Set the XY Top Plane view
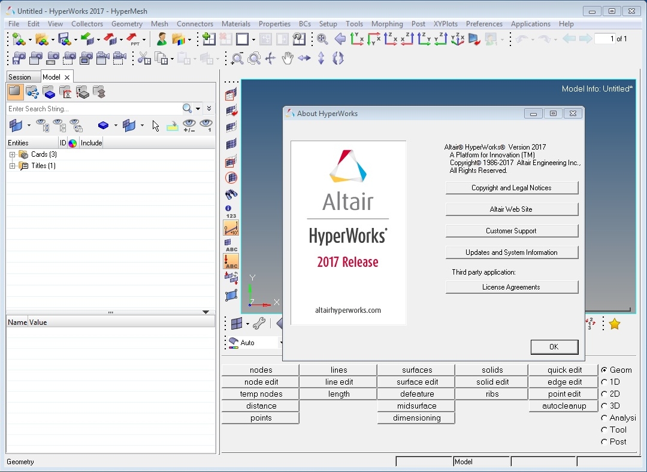This screenshot has width=647, height=472. pyautogui.click(x=357, y=39)
